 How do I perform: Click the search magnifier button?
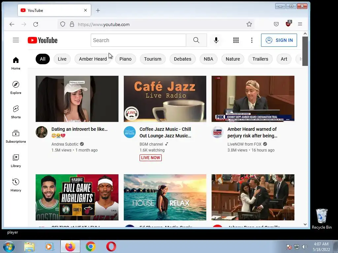click(196, 40)
